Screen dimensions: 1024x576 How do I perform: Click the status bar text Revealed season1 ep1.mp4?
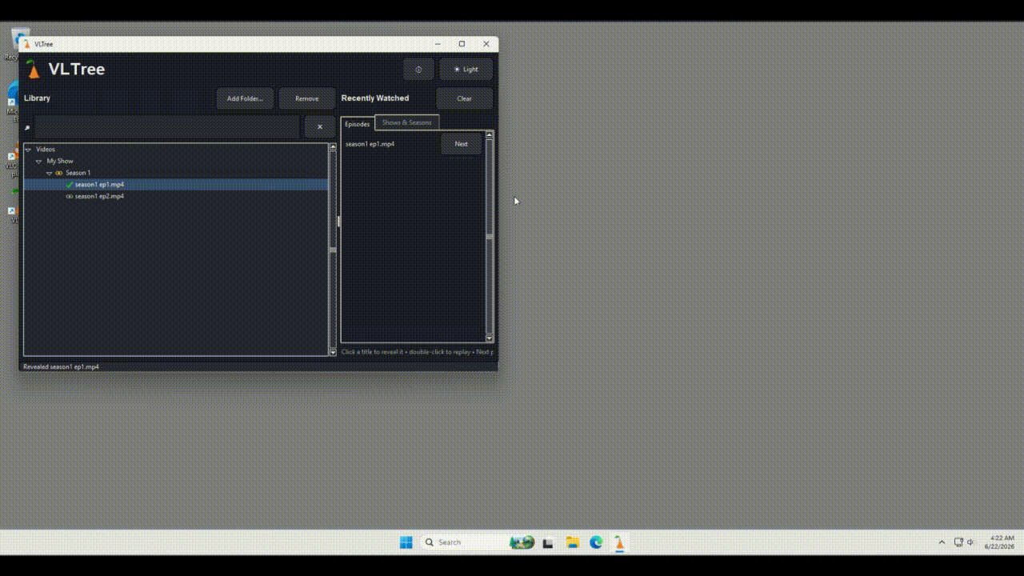(x=62, y=366)
